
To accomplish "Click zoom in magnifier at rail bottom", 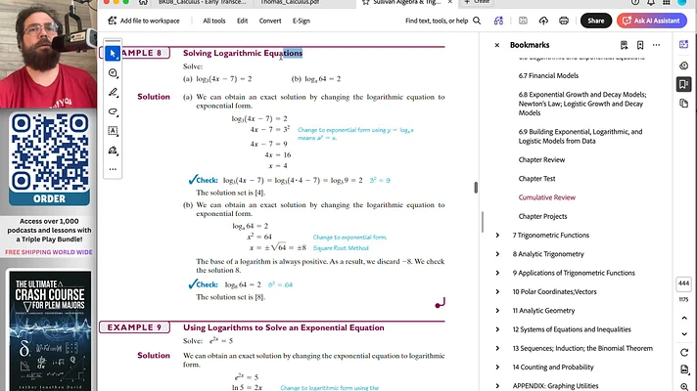I will pyautogui.click(x=684, y=386).
